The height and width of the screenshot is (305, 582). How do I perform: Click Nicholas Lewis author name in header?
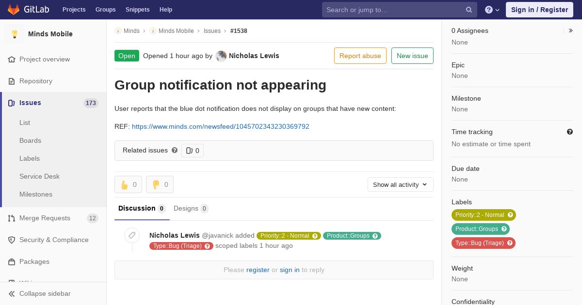(254, 56)
